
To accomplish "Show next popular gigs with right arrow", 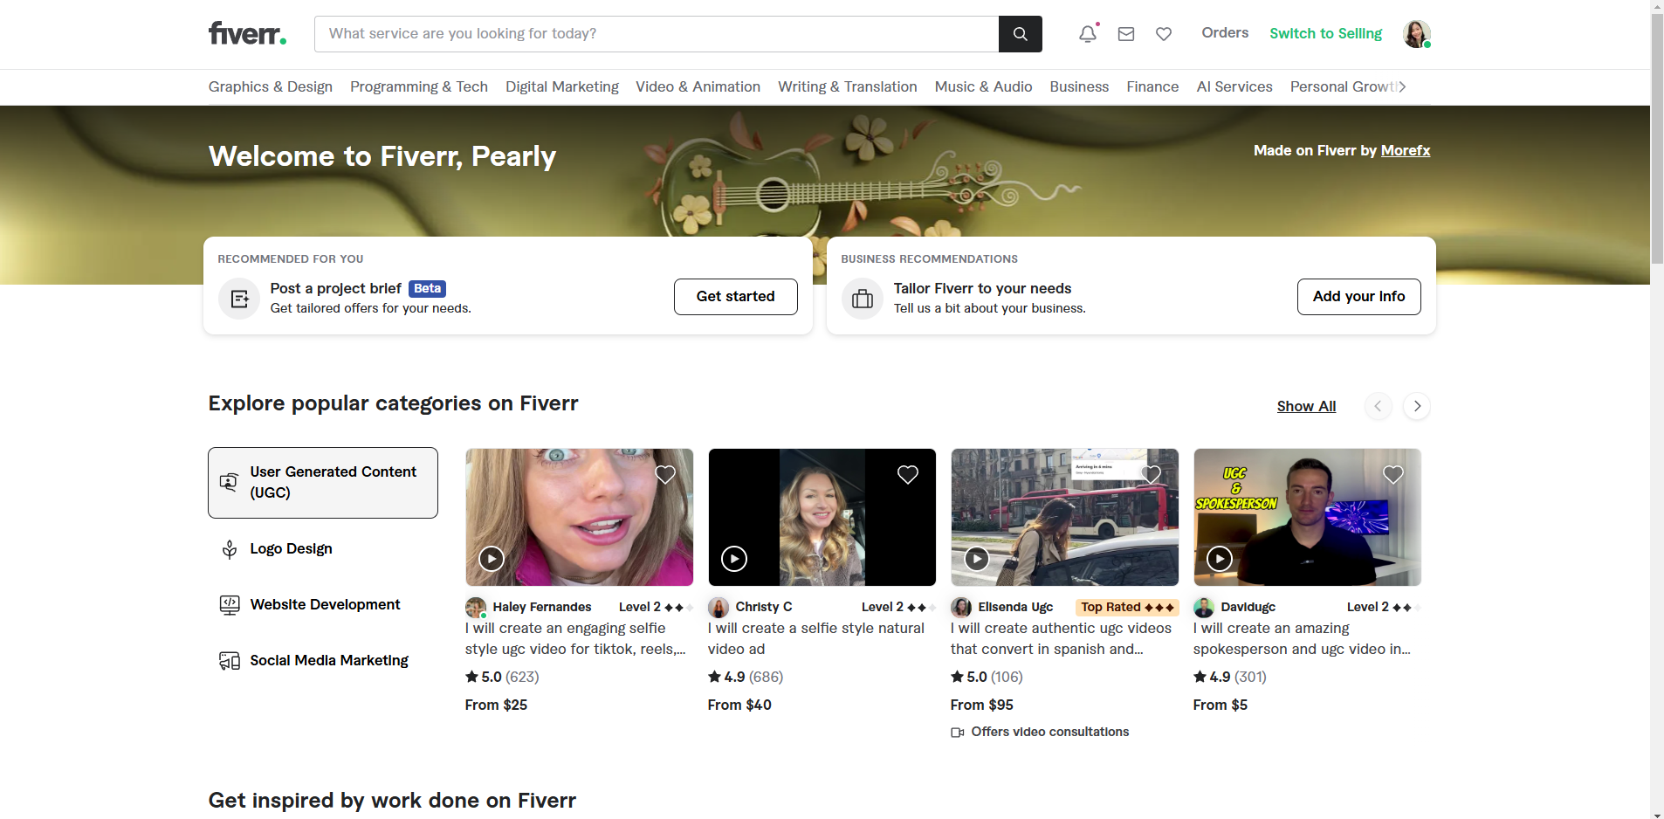I will (1416, 406).
